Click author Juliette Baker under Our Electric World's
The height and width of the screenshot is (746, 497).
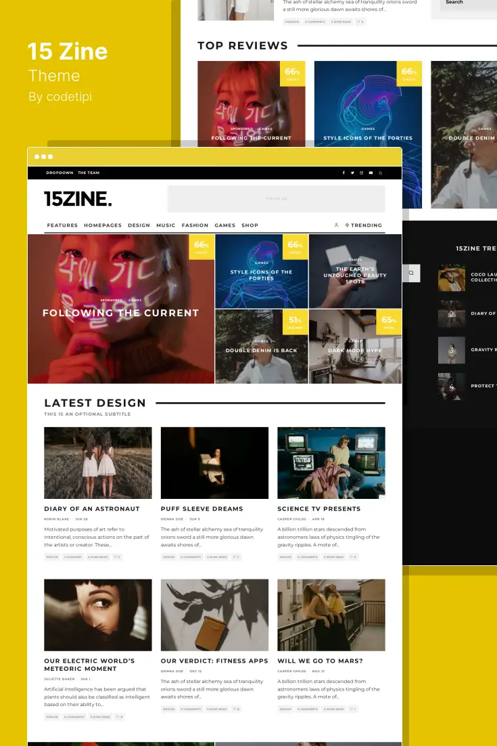point(60,679)
